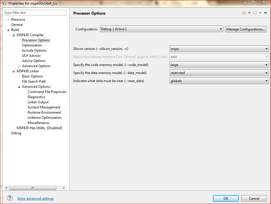
Task: Select ULP Advisor tree item
Action: (x=31, y=56)
